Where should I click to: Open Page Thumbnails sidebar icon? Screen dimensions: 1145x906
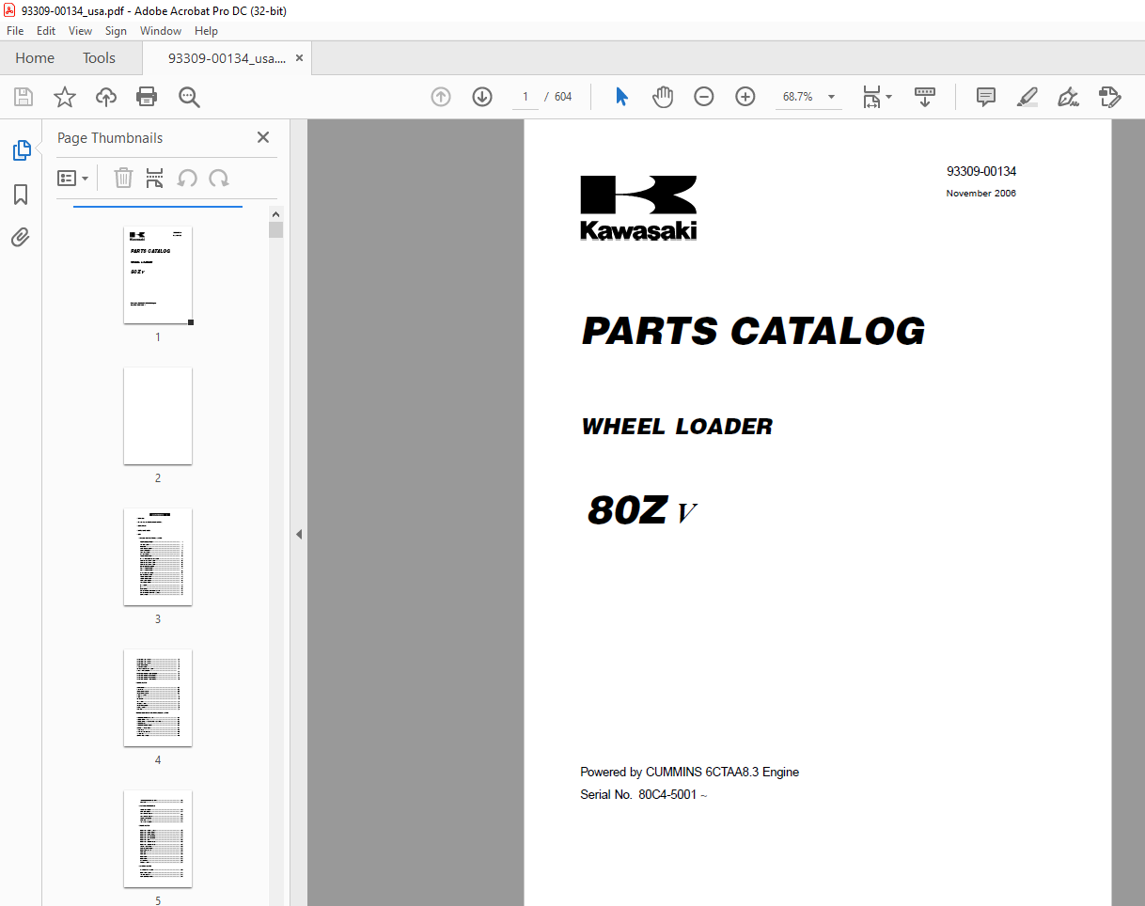(21, 149)
